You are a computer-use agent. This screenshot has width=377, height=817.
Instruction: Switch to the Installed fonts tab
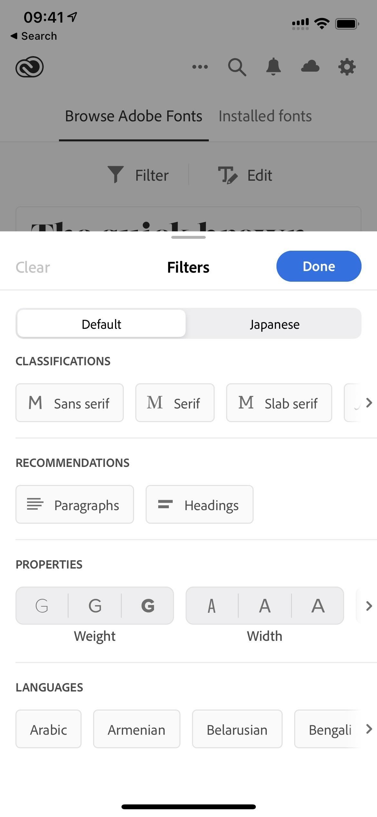[x=265, y=116]
